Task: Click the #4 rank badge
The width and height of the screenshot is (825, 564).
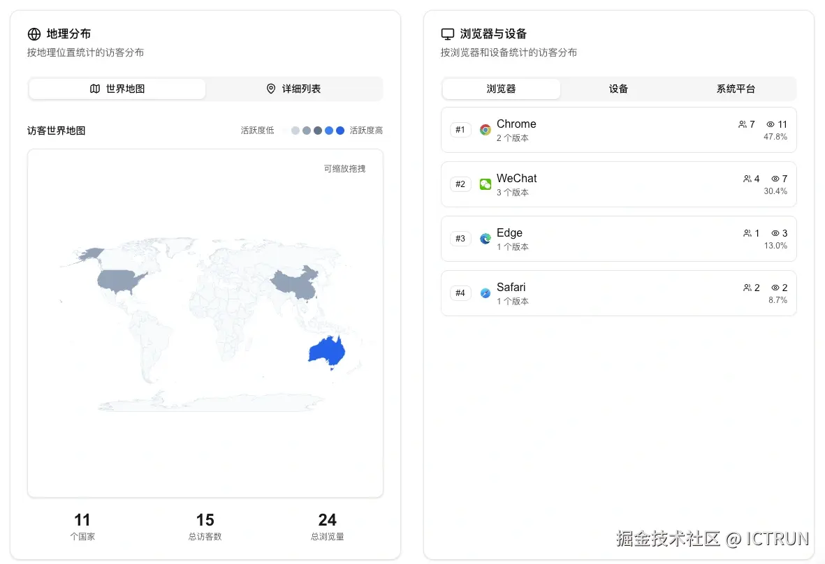Action: point(460,293)
